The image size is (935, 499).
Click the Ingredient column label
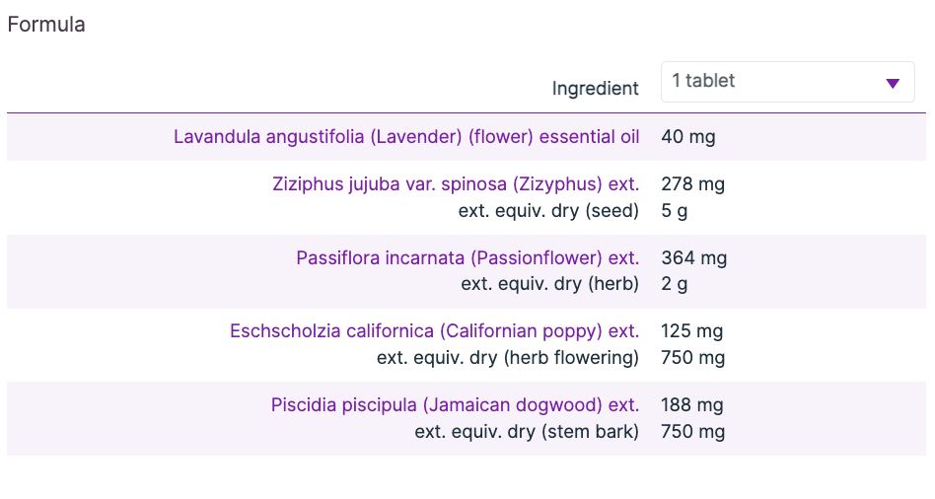click(595, 89)
